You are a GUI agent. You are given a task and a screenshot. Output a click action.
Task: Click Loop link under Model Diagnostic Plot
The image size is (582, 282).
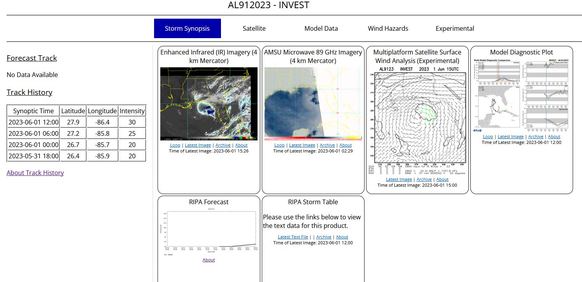coord(488,137)
